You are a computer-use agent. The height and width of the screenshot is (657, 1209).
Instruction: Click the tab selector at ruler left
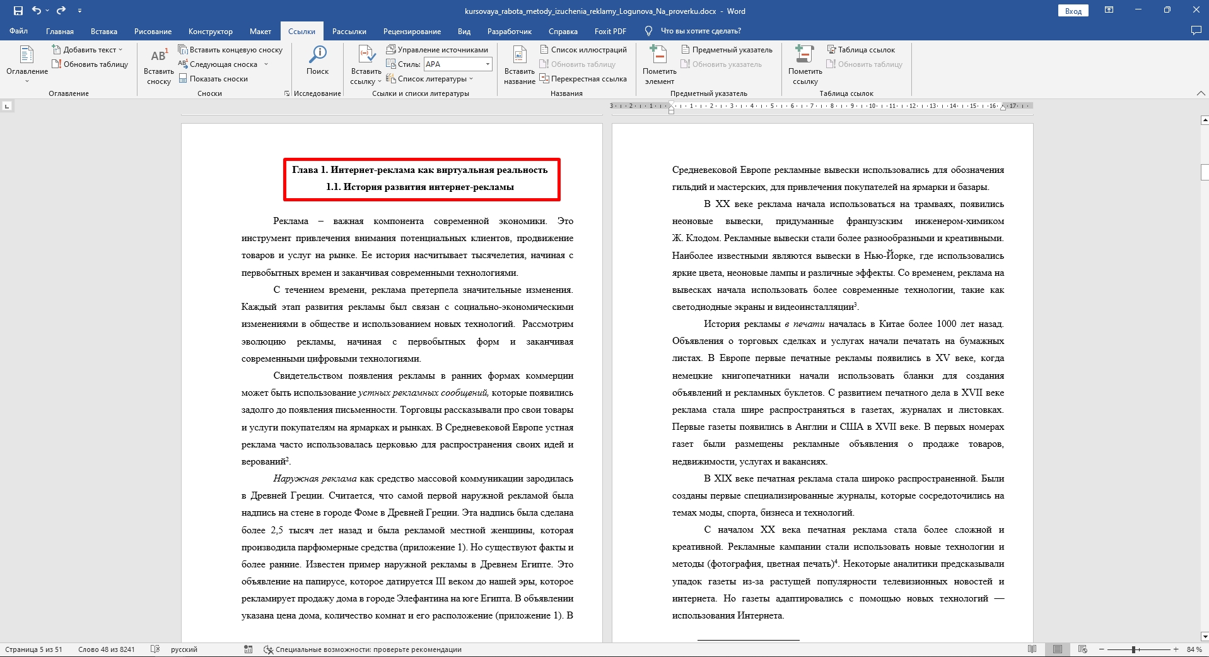(7, 106)
